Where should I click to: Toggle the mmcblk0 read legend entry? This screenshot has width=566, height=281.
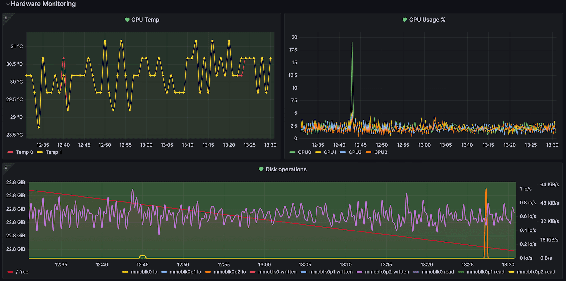[x=438, y=272]
